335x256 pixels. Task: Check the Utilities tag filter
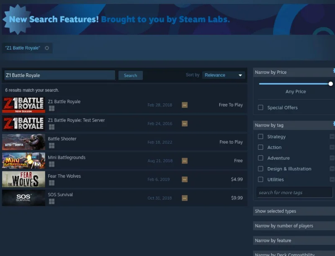click(x=260, y=179)
